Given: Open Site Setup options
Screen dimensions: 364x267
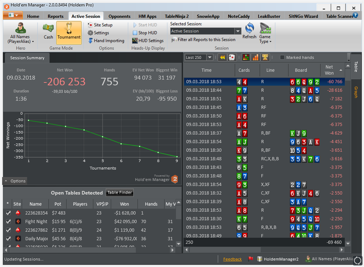Looking at the screenshot, I should (100, 25).
